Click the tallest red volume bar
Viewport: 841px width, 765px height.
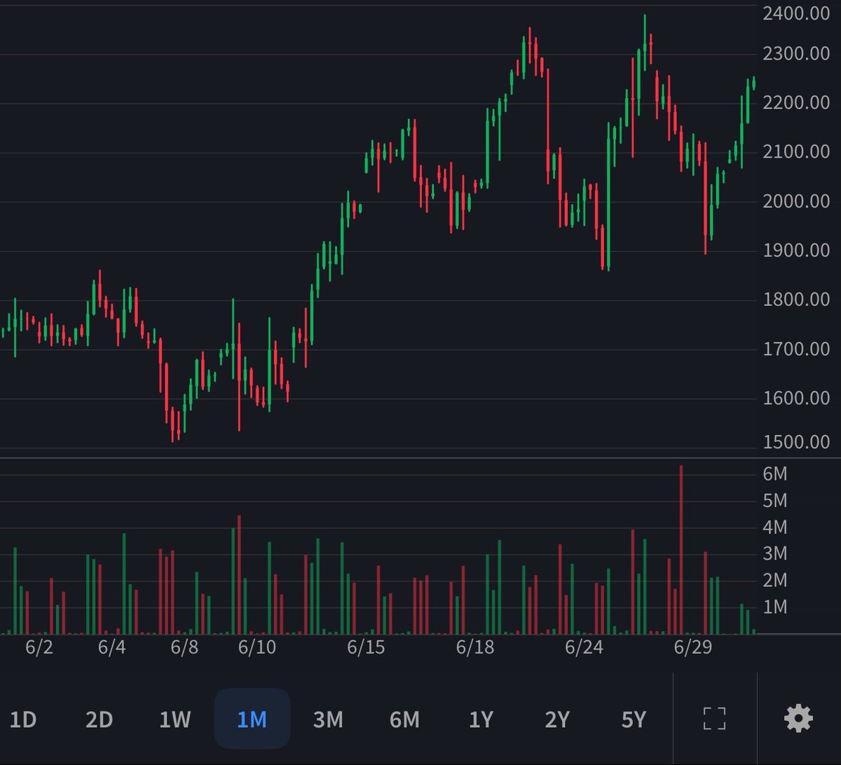coord(681,550)
